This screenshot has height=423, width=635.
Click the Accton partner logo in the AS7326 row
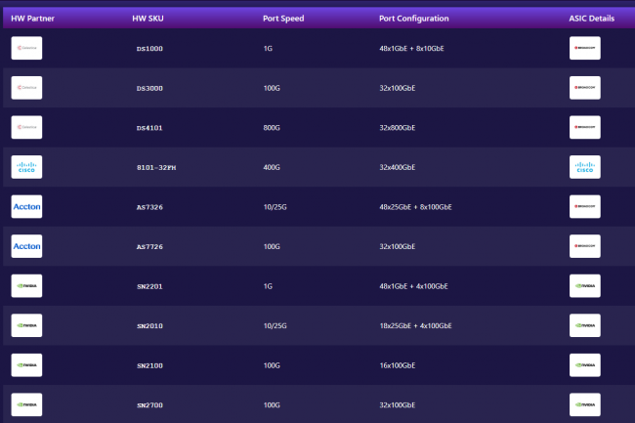tap(26, 207)
